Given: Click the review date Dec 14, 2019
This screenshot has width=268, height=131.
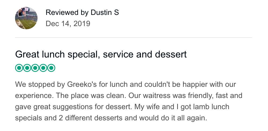Looking at the screenshot, I should coord(68,24).
